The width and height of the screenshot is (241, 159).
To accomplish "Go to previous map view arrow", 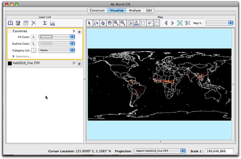I will pyautogui.click(x=166, y=23).
